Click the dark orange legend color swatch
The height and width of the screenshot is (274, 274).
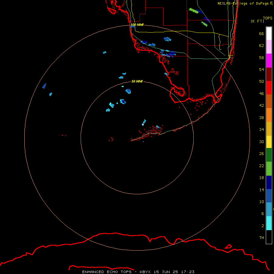269,101
